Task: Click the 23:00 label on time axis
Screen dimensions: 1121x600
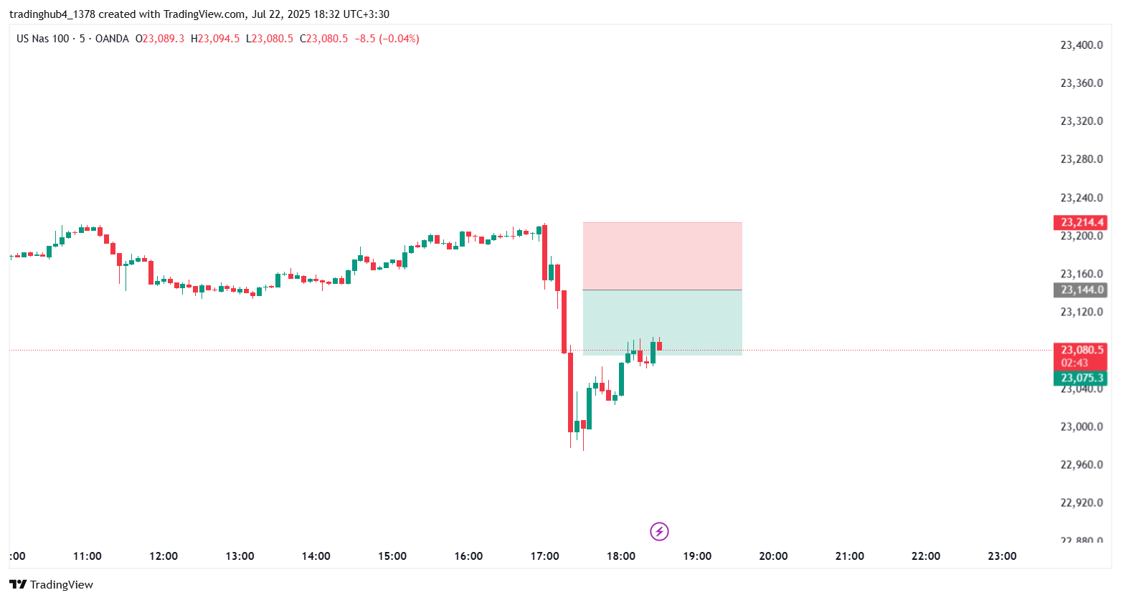Action: (1002, 556)
